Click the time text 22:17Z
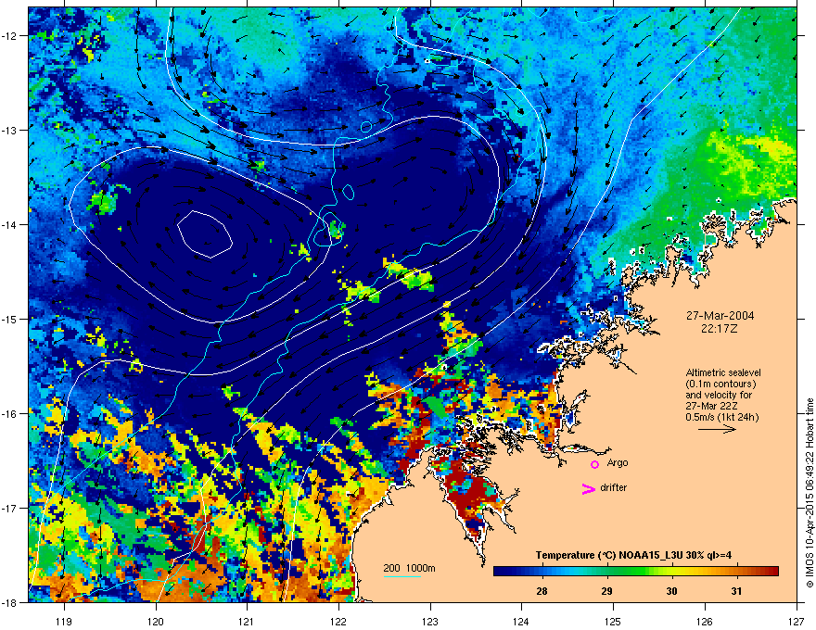This screenshot has width=816, height=630. 720,329
